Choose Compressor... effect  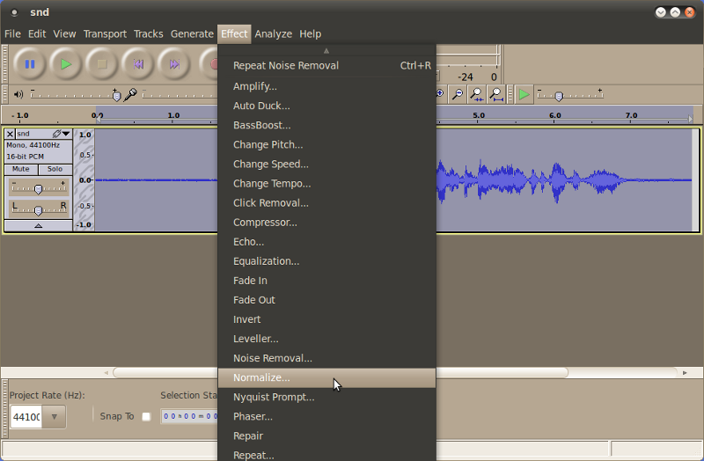(326, 223)
